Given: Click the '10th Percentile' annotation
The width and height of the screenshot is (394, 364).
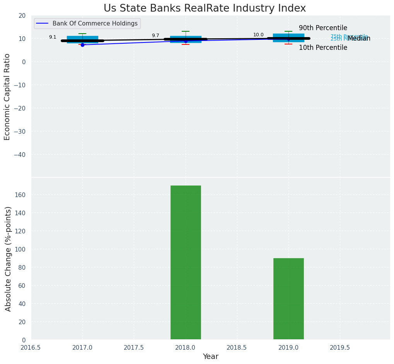Looking at the screenshot, I should coord(323,48).
